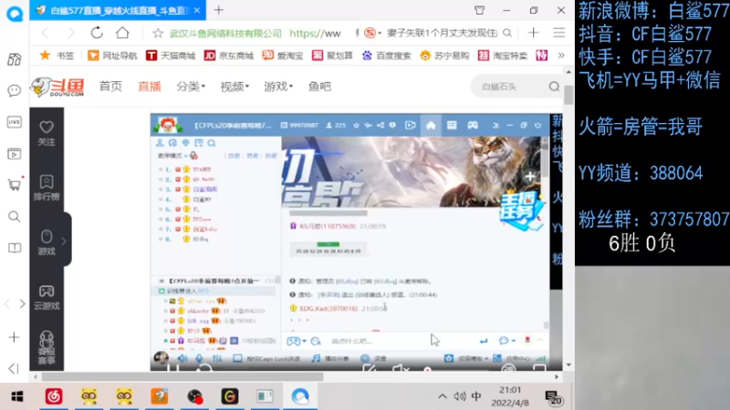Click the browser logo icon above the sidebar
Image resolution: width=730 pixels, height=410 pixels.
coord(15,13)
